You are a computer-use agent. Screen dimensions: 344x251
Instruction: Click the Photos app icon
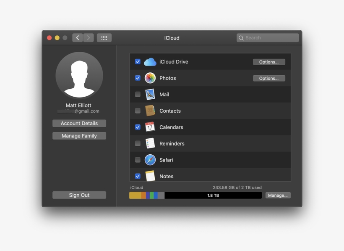point(150,78)
